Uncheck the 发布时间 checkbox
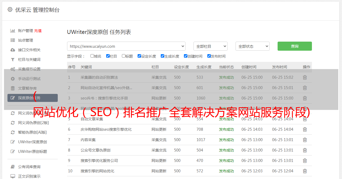 [209, 56]
